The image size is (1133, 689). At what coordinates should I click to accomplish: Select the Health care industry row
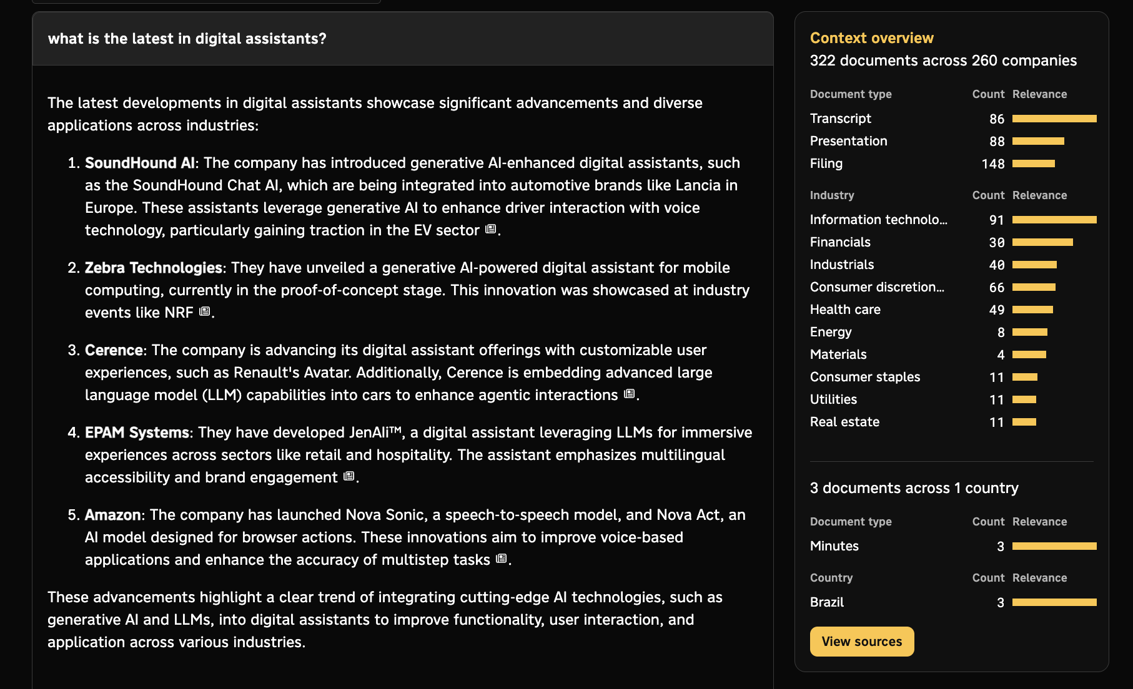click(953, 310)
